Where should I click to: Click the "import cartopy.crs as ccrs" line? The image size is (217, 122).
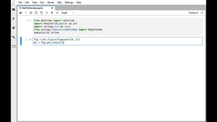52,26
